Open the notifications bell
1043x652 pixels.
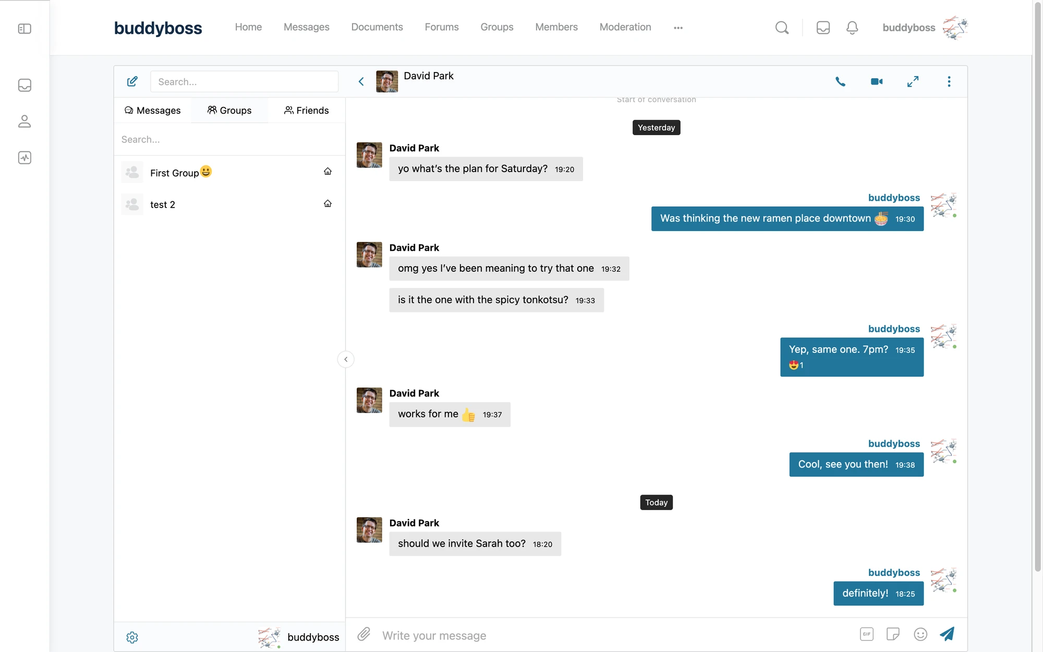click(852, 28)
